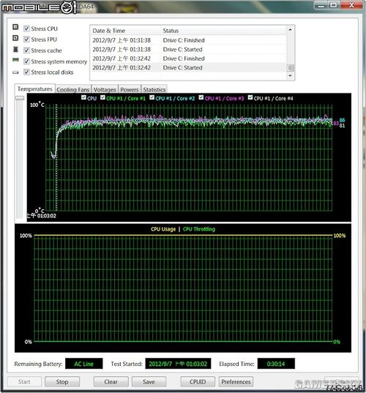366x393 pixels.
Task: Switch to the Cooling Fans tab
Action: [73, 89]
